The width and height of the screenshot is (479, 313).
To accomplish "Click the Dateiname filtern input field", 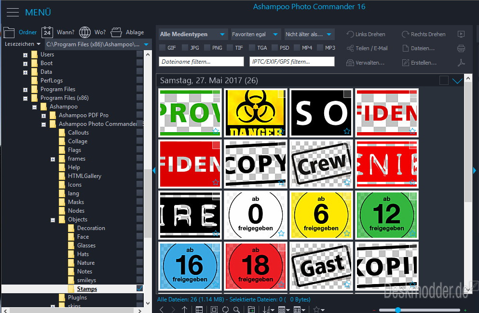I will pyautogui.click(x=201, y=62).
